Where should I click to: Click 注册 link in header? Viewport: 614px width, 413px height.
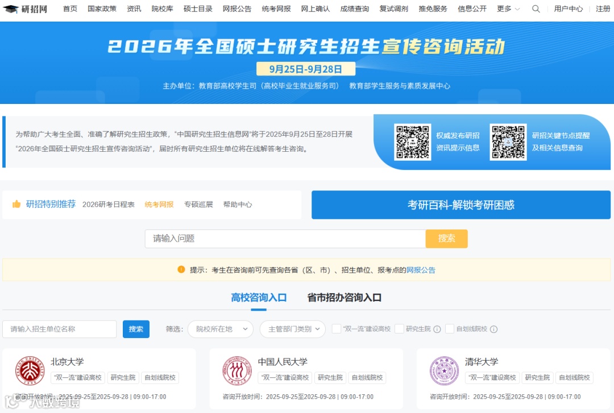coord(603,9)
